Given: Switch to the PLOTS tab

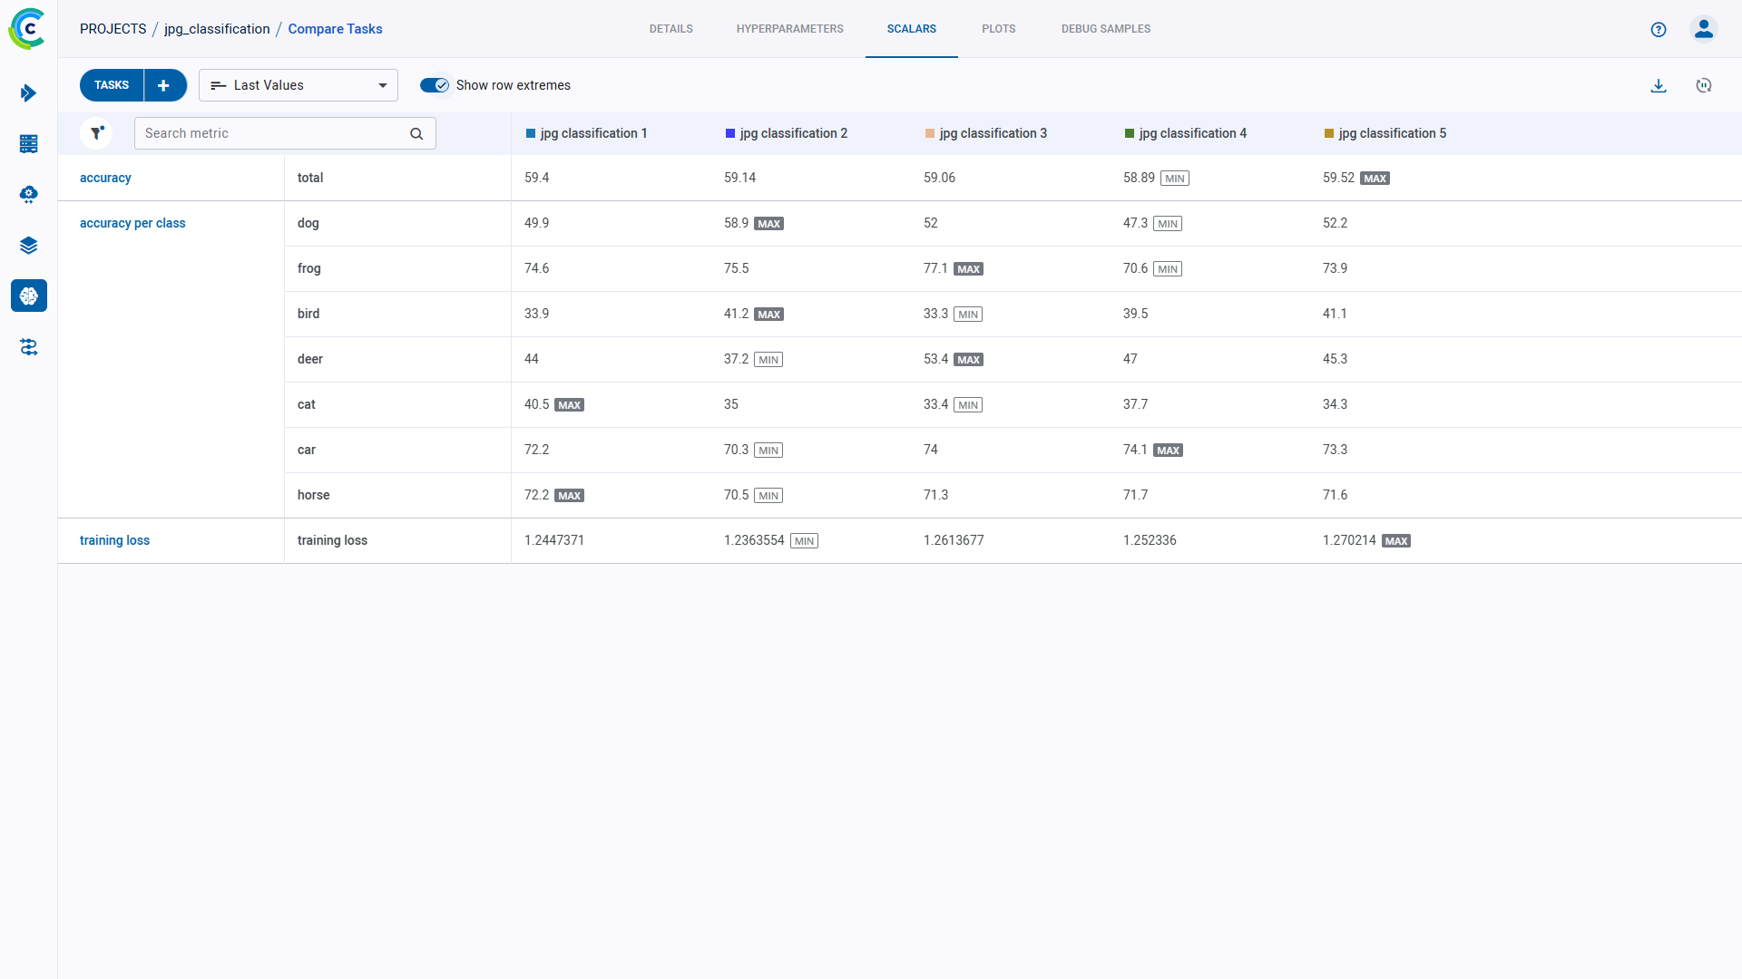Looking at the screenshot, I should 998,28.
